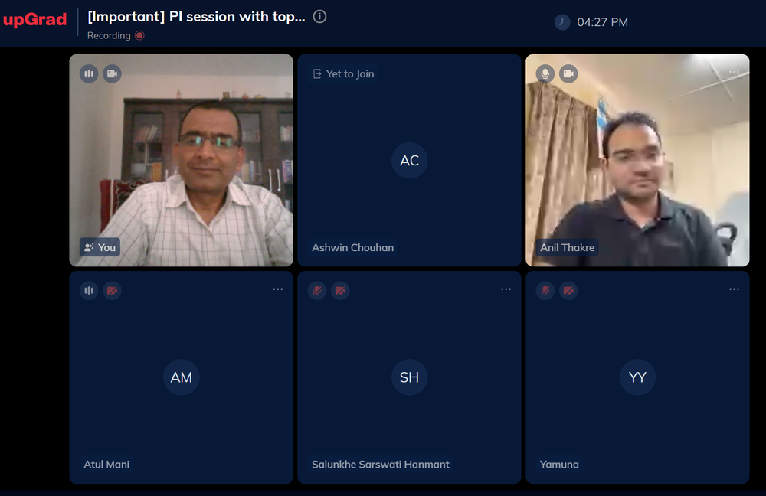Select the AC avatar of Ashwin Chouhan
Screen dimensions: 766x496
409,160
